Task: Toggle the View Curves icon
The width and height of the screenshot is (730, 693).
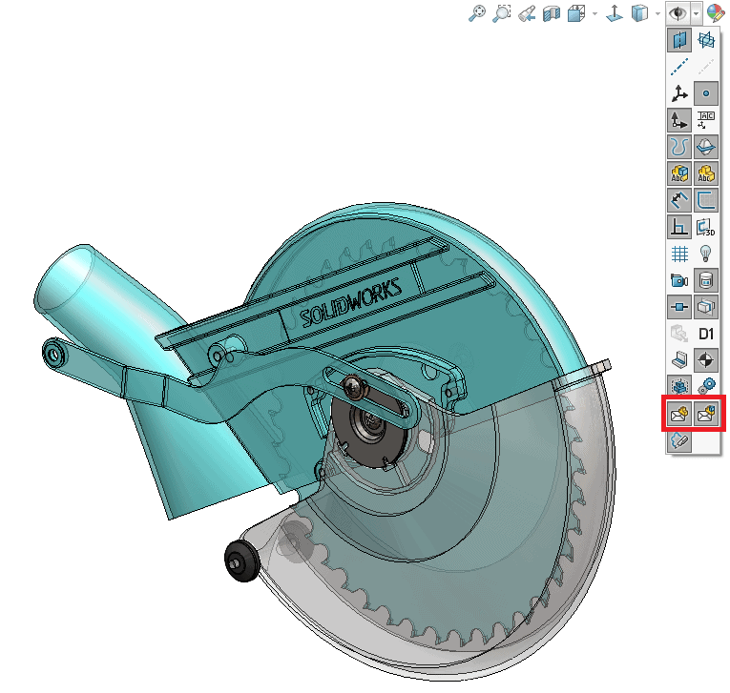Action: 679,147
